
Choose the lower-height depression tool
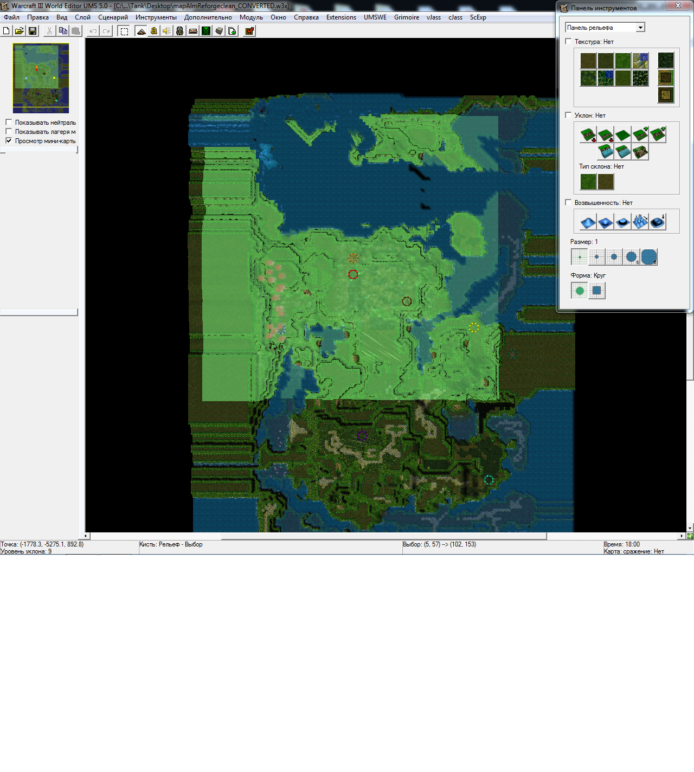pyautogui.click(x=606, y=221)
